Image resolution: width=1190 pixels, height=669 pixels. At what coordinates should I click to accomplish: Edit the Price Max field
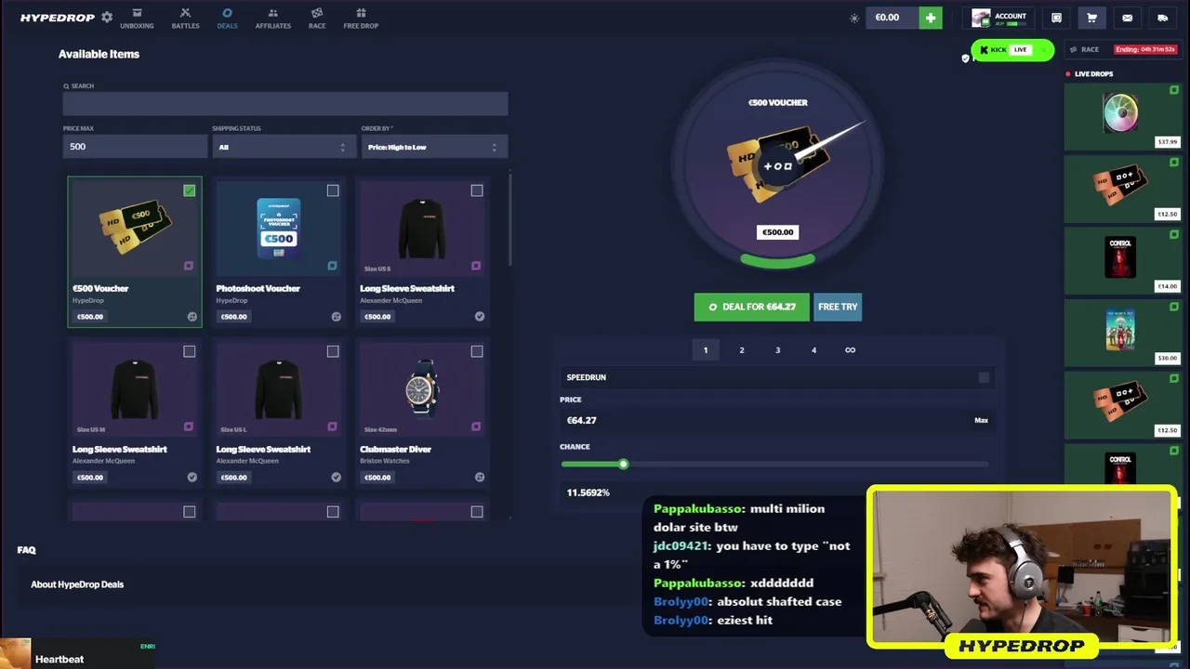coord(135,146)
